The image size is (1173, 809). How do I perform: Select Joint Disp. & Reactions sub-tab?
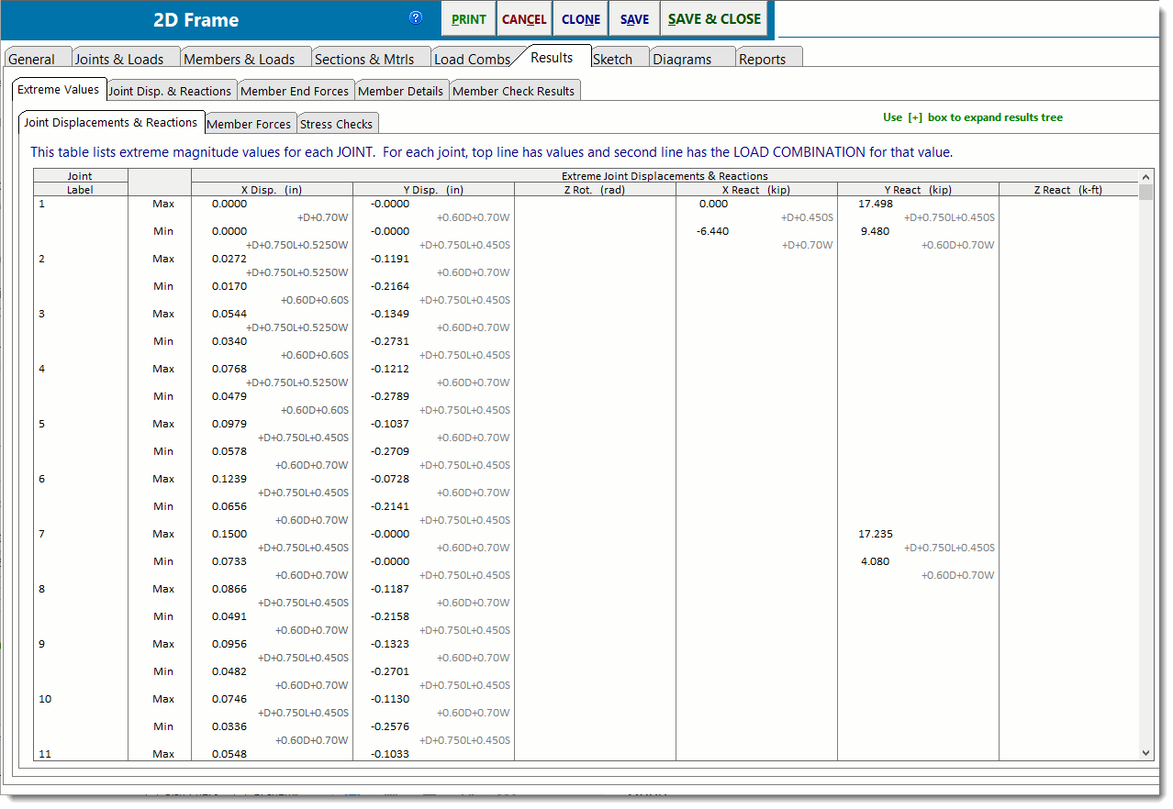(x=170, y=91)
